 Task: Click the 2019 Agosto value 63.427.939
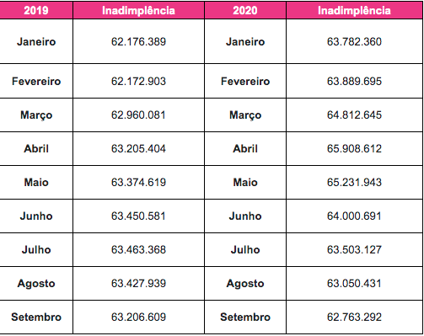pyautogui.click(x=138, y=283)
